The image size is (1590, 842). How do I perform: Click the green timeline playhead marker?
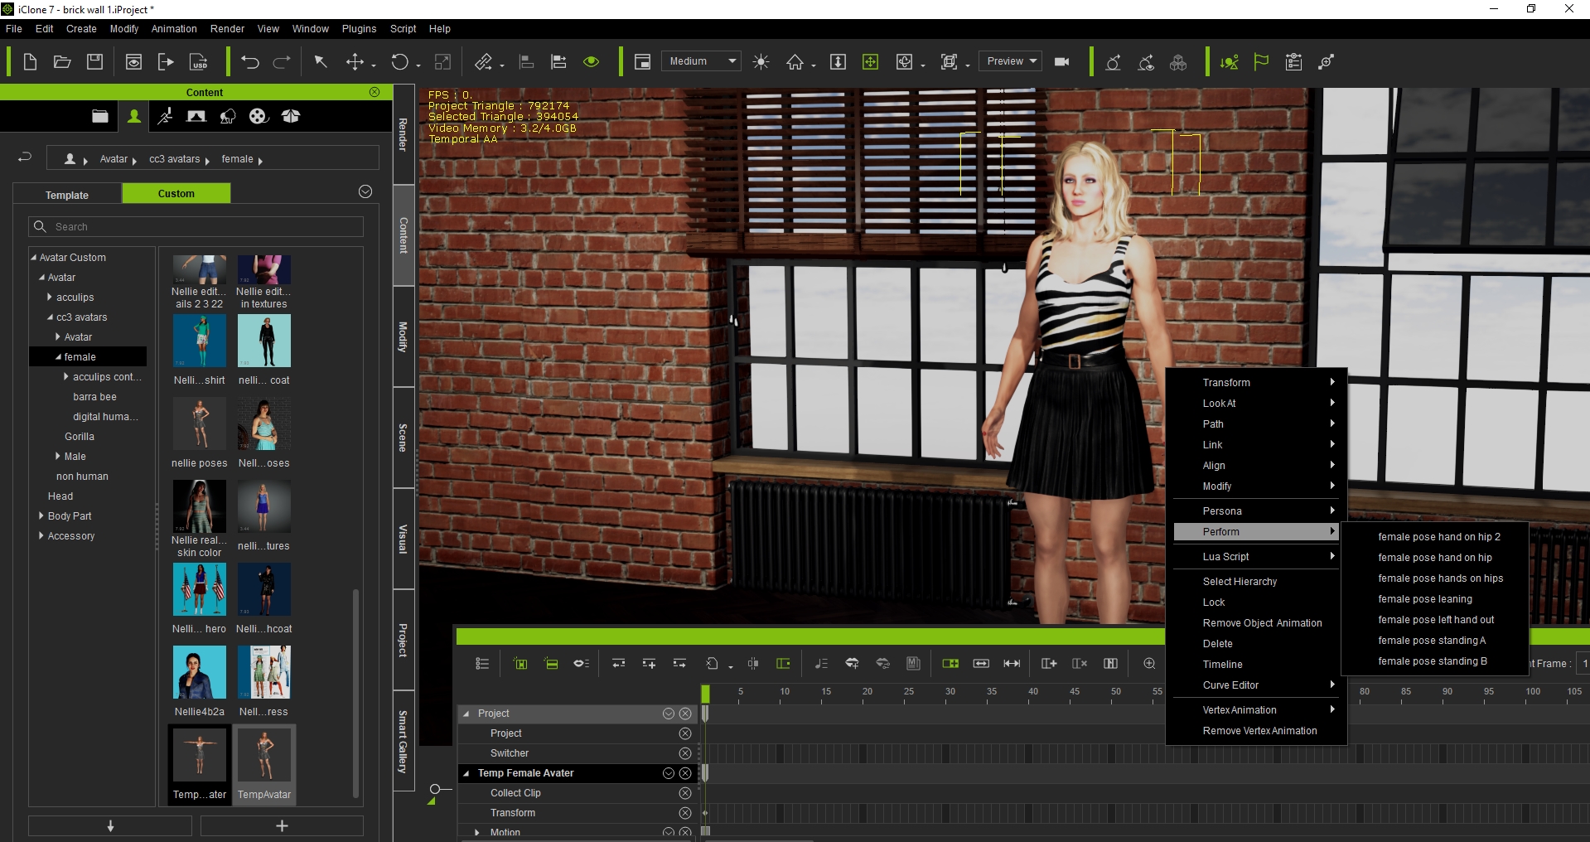pyautogui.click(x=705, y=694)
